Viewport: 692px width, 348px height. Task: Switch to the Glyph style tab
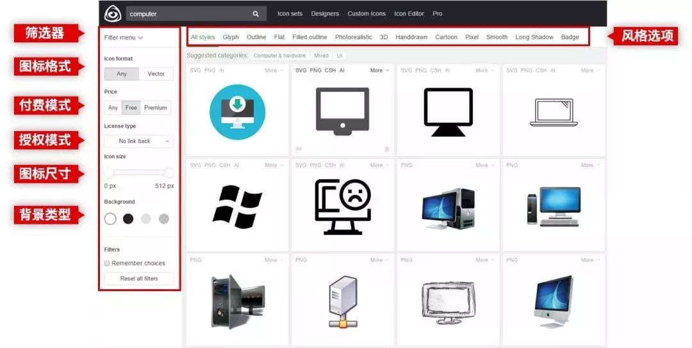coord(231,37)
